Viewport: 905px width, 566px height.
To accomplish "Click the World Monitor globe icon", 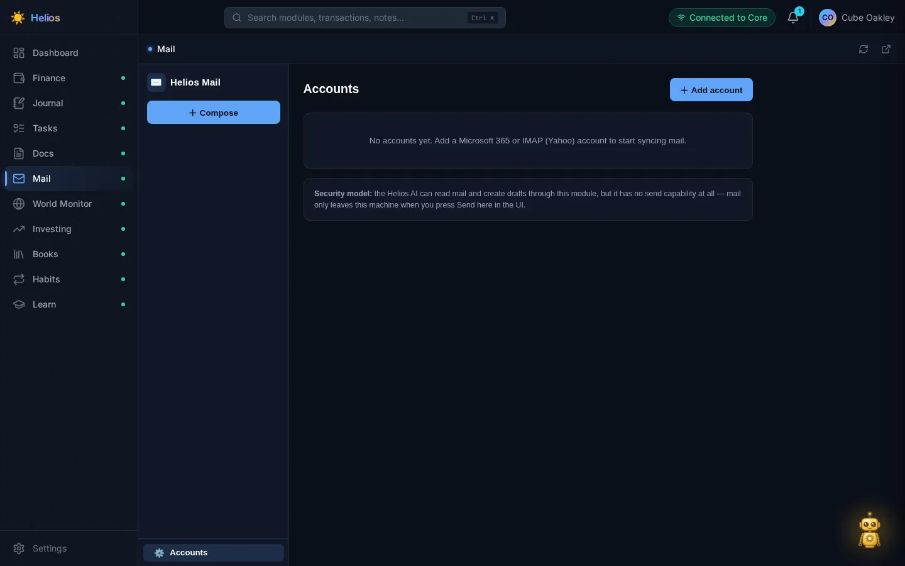I will tap(19, 204).
